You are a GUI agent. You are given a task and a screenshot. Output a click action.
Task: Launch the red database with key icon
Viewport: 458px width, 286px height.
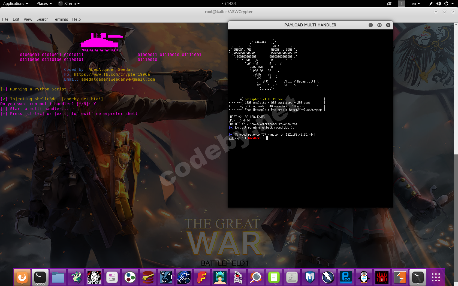[x=148, y=277]
